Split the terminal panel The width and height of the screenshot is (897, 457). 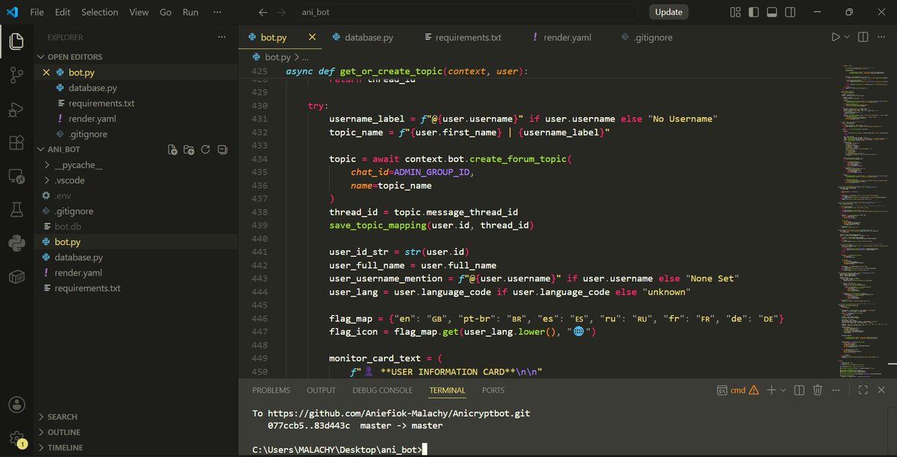pyautogui.click(x=799, y=390)
